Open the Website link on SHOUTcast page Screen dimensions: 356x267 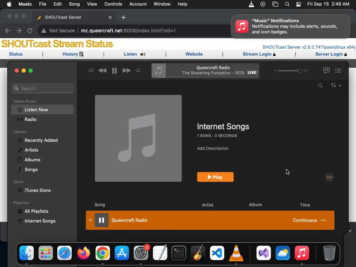[x=194, y=54]
